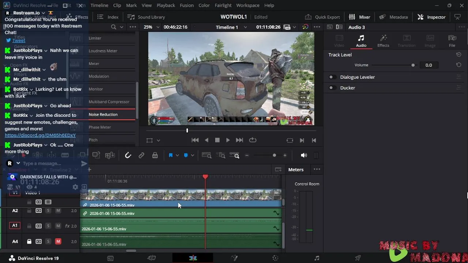468x263 pixels.
Task: Toggle loop playback
Action: [253, 140]
